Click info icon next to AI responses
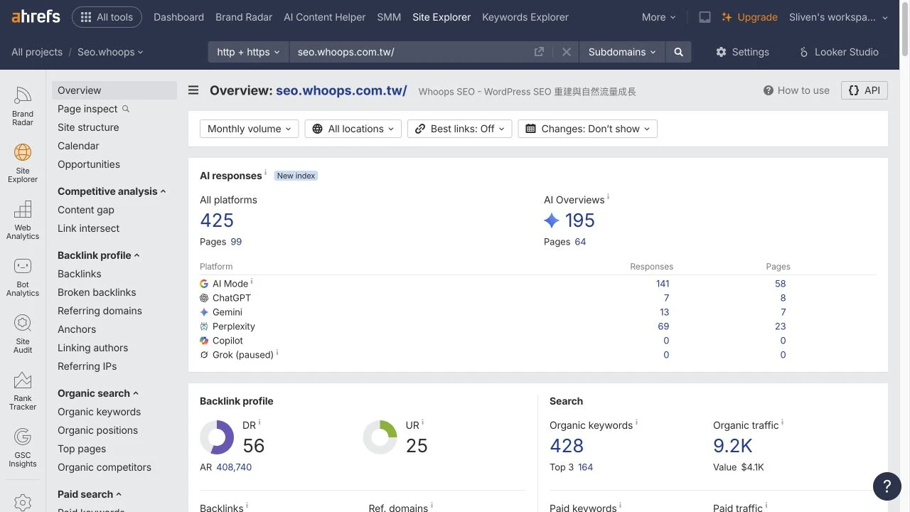The width and height of the screenshot is (910, 512). click(x=266, y=173)
